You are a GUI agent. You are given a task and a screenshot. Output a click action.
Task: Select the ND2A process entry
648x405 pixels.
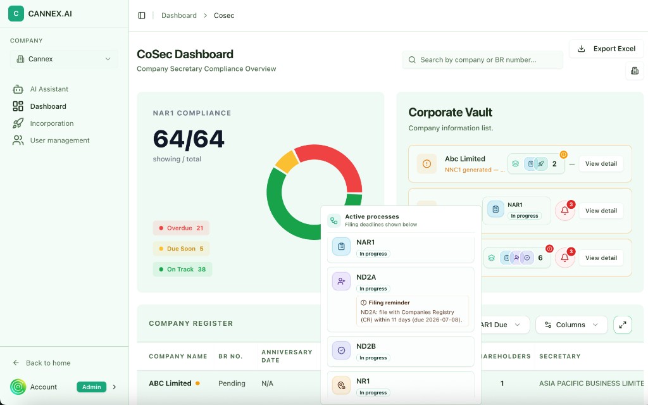[401, 299]
